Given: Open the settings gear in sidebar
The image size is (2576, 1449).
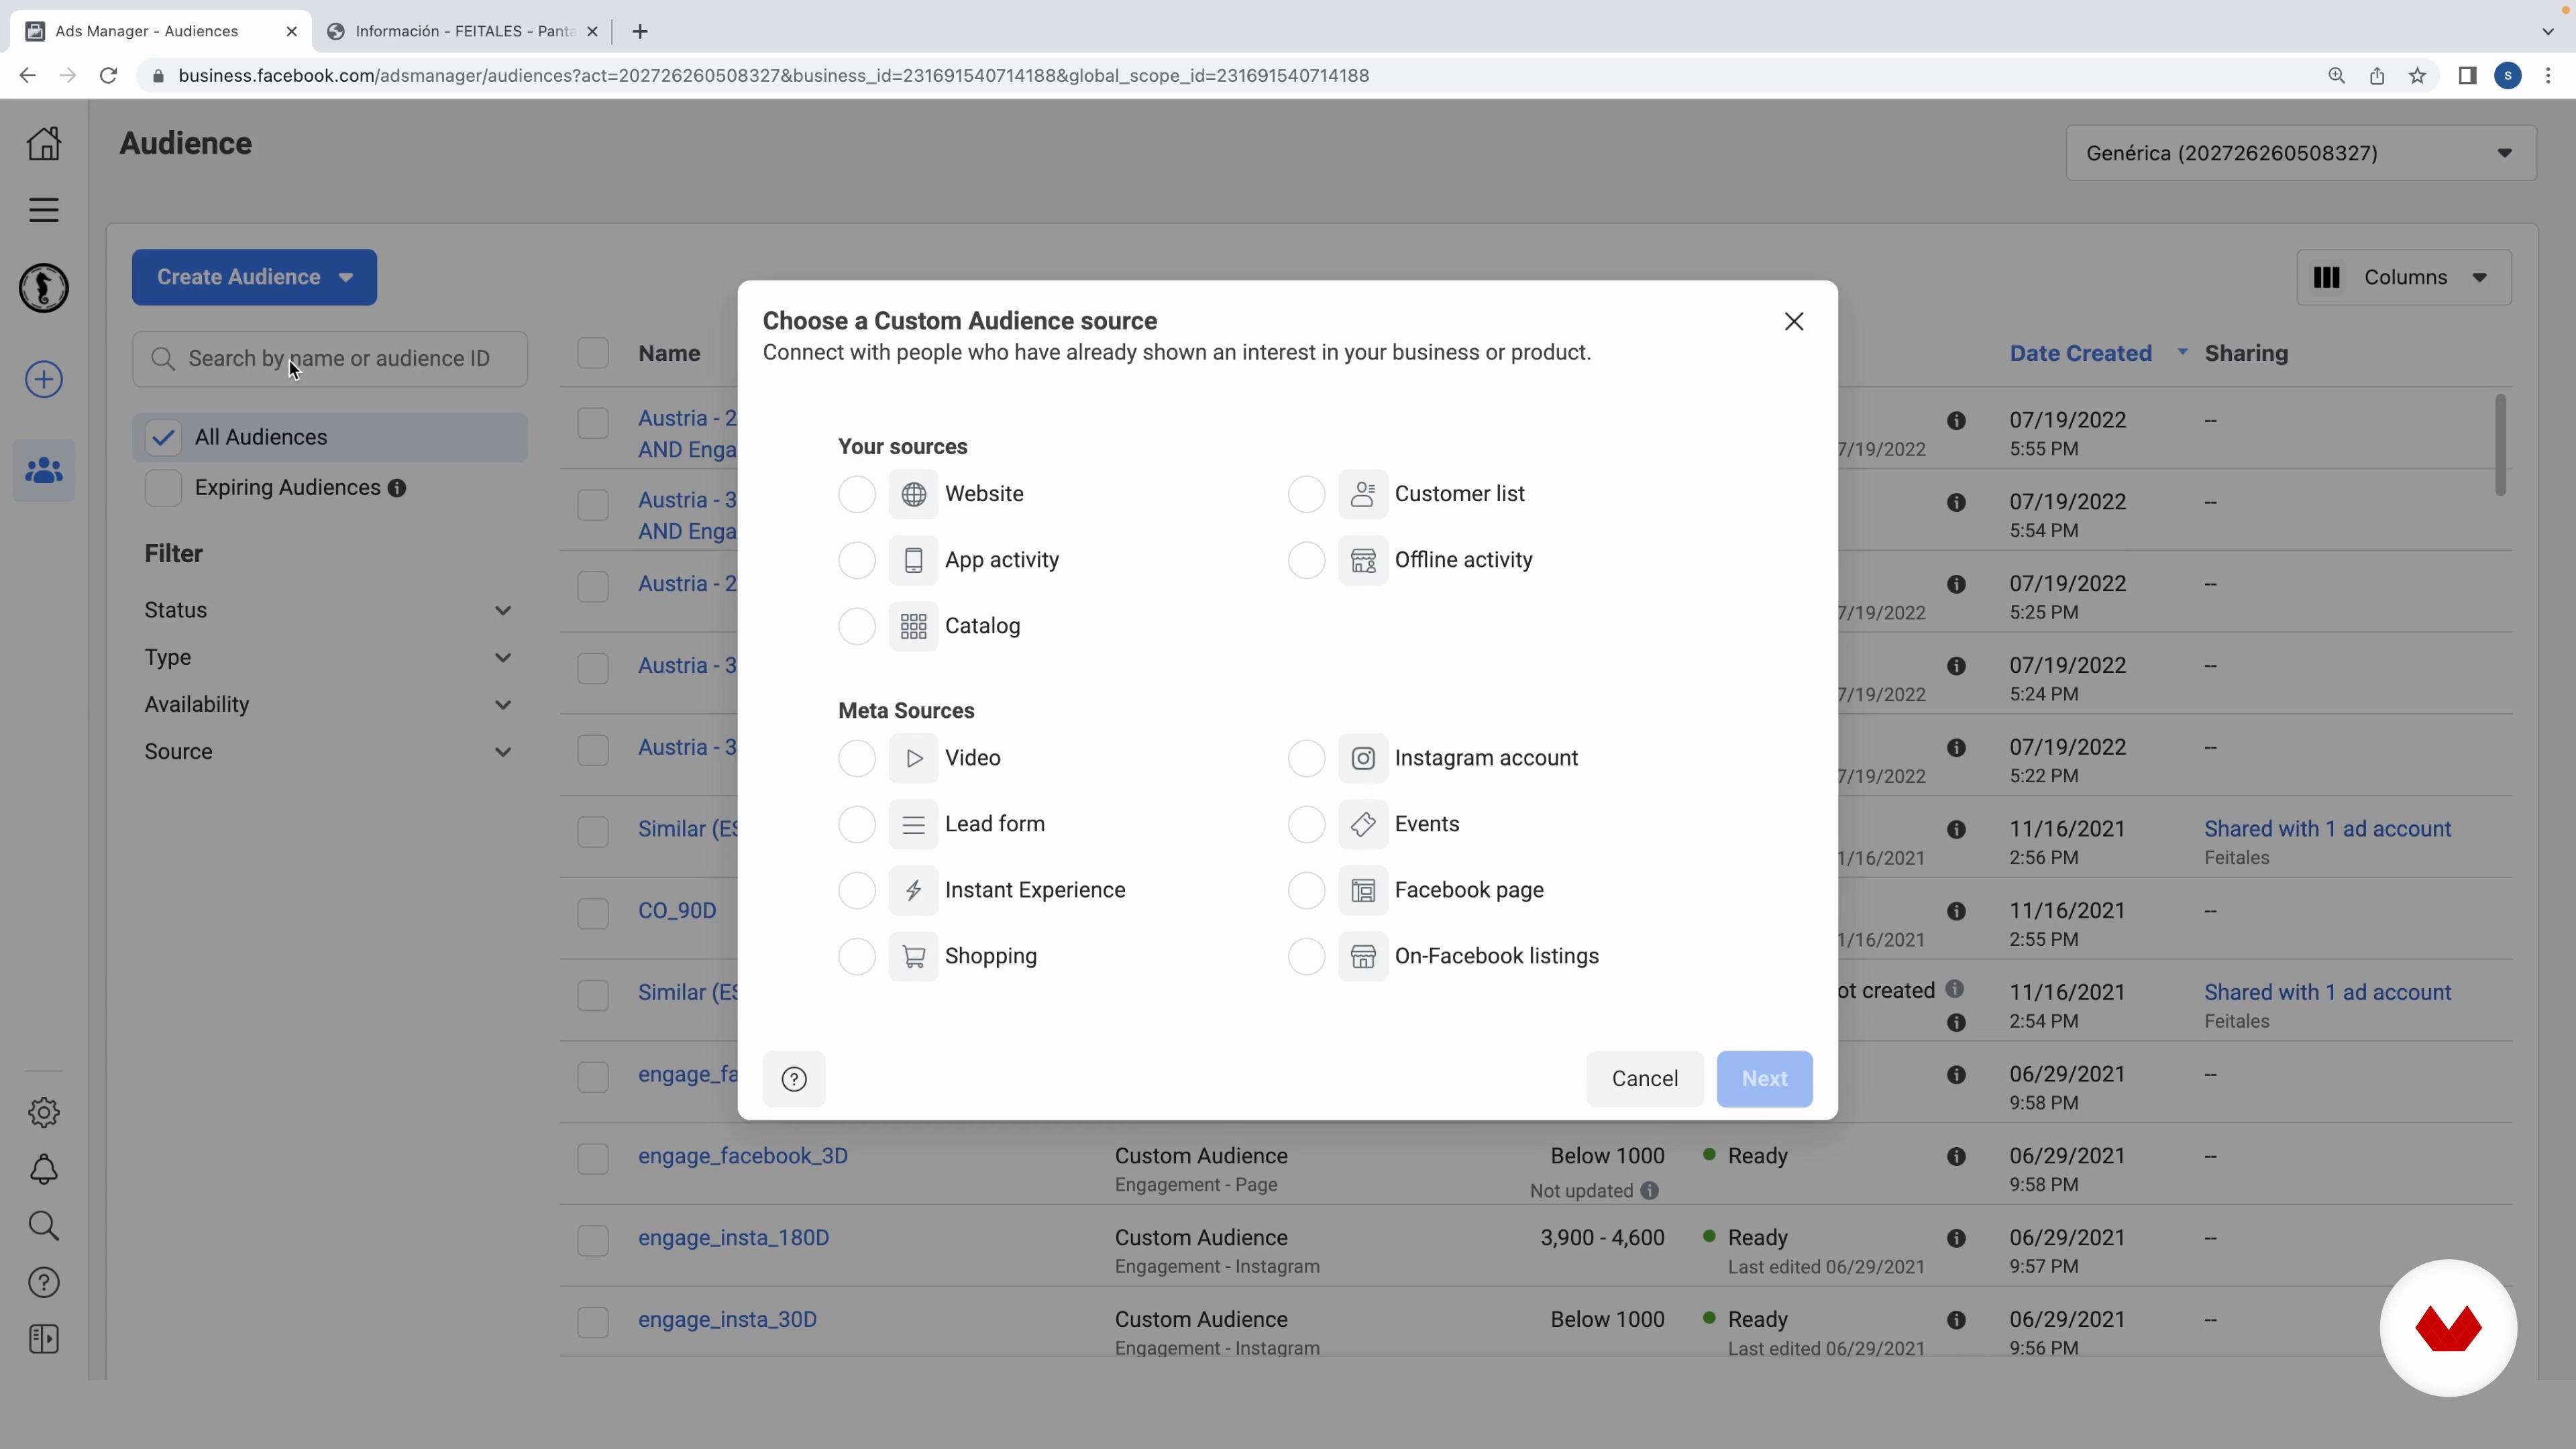Looking at the screenshot, I should pos(44,1112).
